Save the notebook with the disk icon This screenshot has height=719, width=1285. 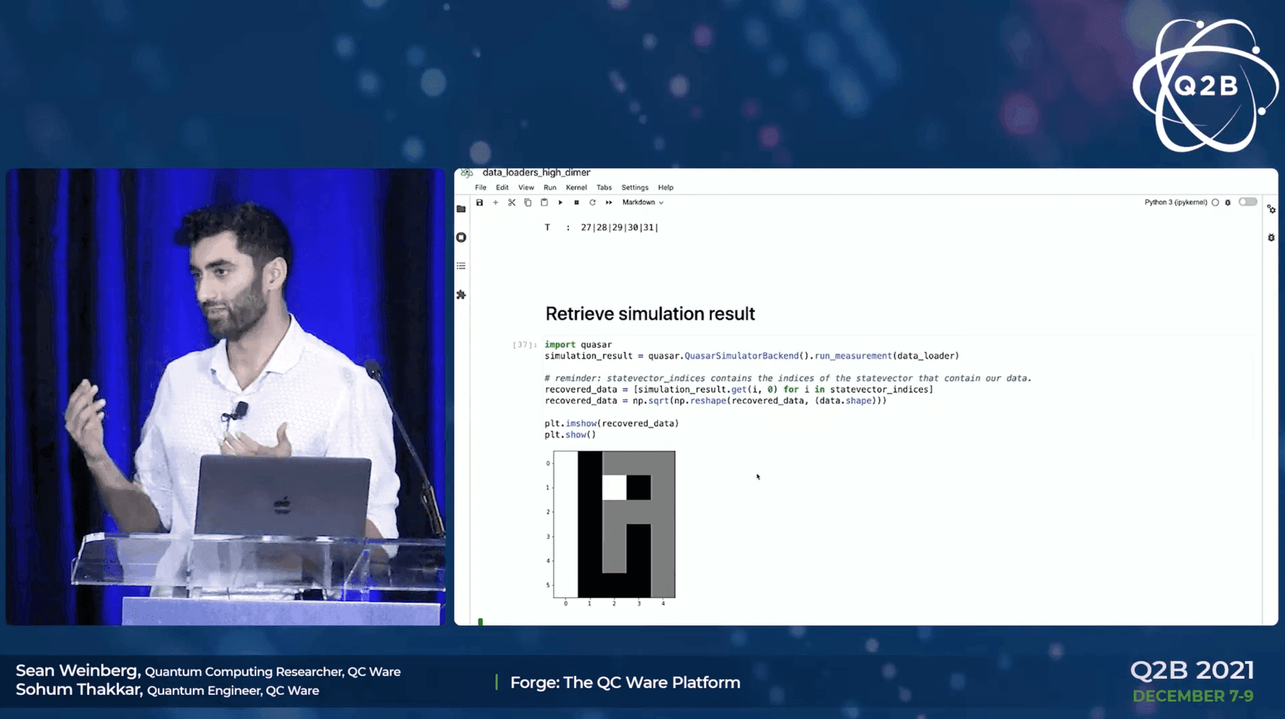coord(479,202)
